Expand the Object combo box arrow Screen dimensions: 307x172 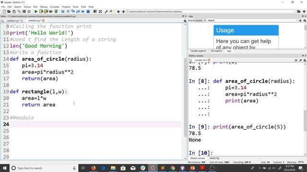pyautogui.click(x=297, y=21)
